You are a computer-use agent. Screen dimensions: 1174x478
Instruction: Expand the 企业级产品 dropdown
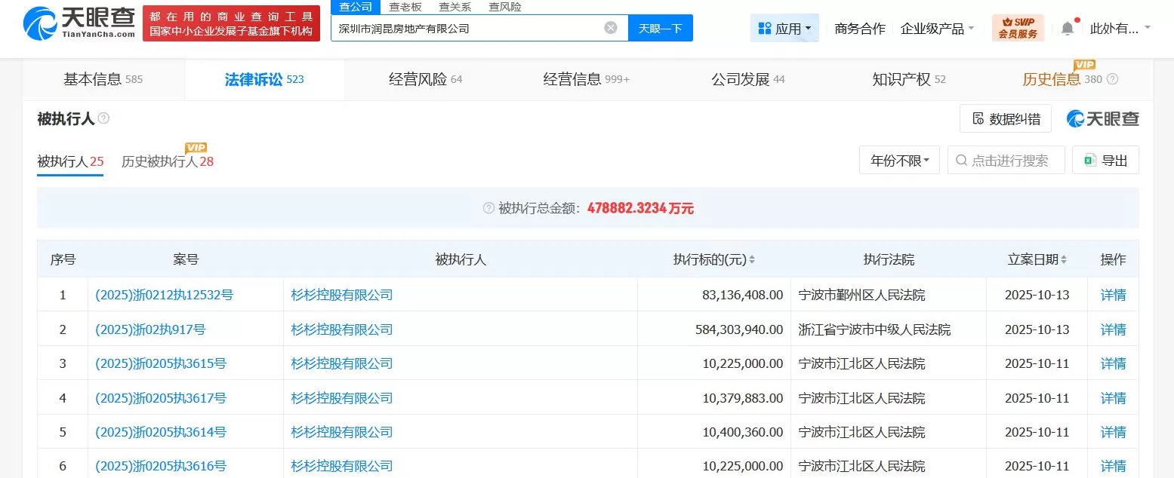(937, 26)
